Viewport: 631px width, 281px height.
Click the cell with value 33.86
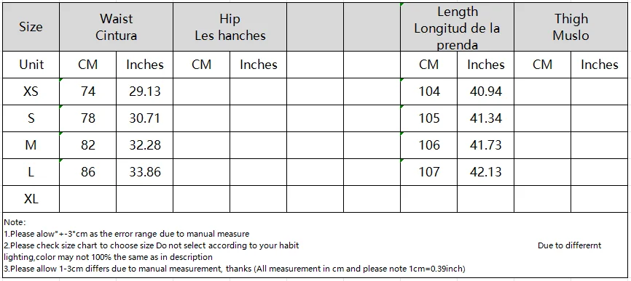pyautogui.click(x=144, y=172)
